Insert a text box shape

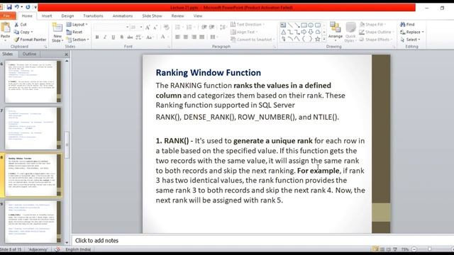click(x=283, y=25)
